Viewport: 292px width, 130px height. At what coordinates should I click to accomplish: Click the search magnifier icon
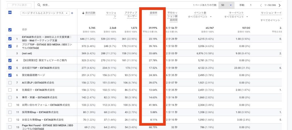click(39, 5)
